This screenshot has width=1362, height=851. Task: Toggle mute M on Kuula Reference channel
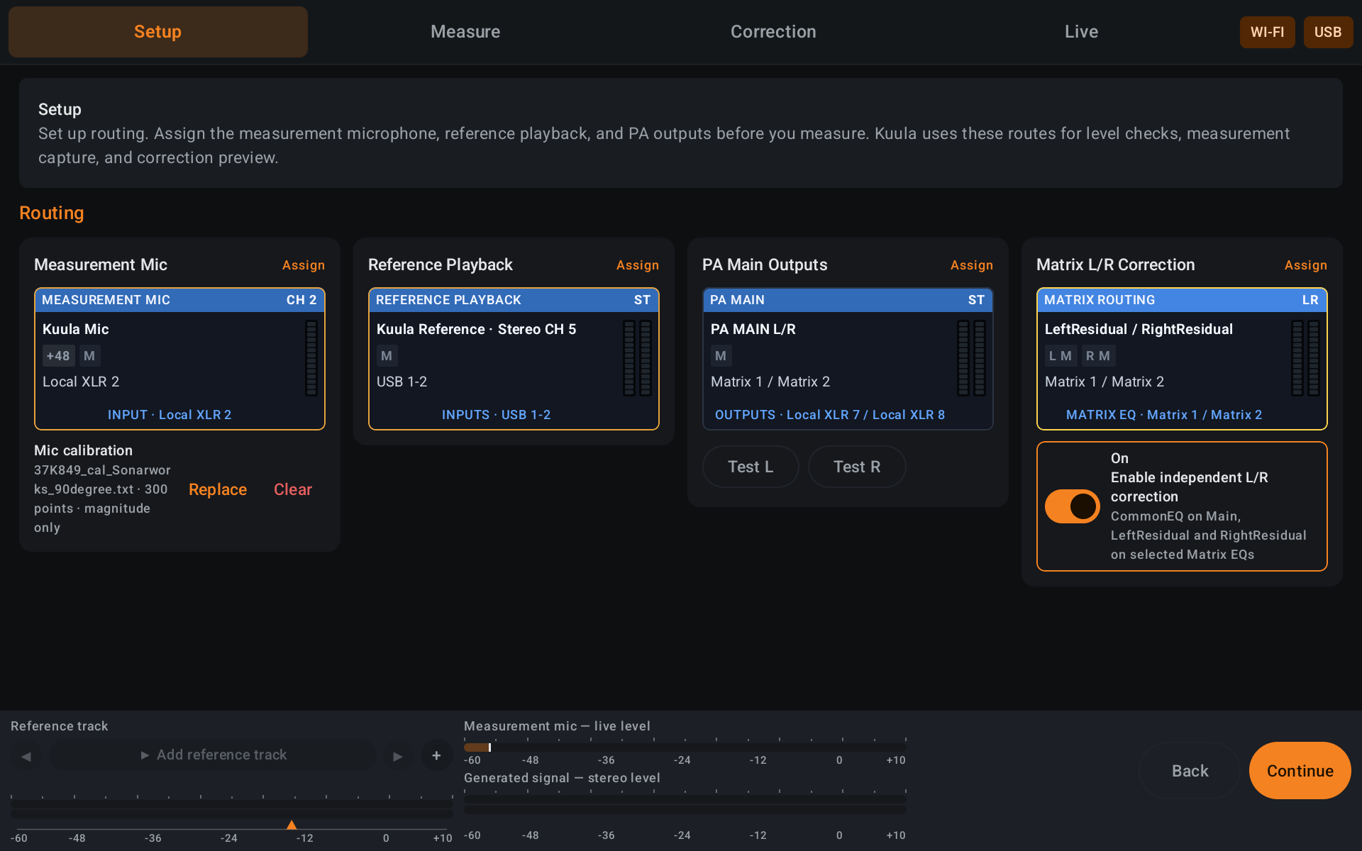tap(387, 356)
